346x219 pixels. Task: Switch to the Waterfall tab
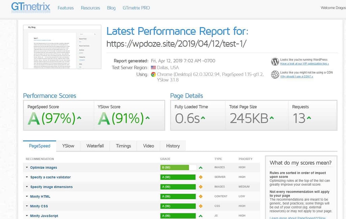click(x=95, y=146)
